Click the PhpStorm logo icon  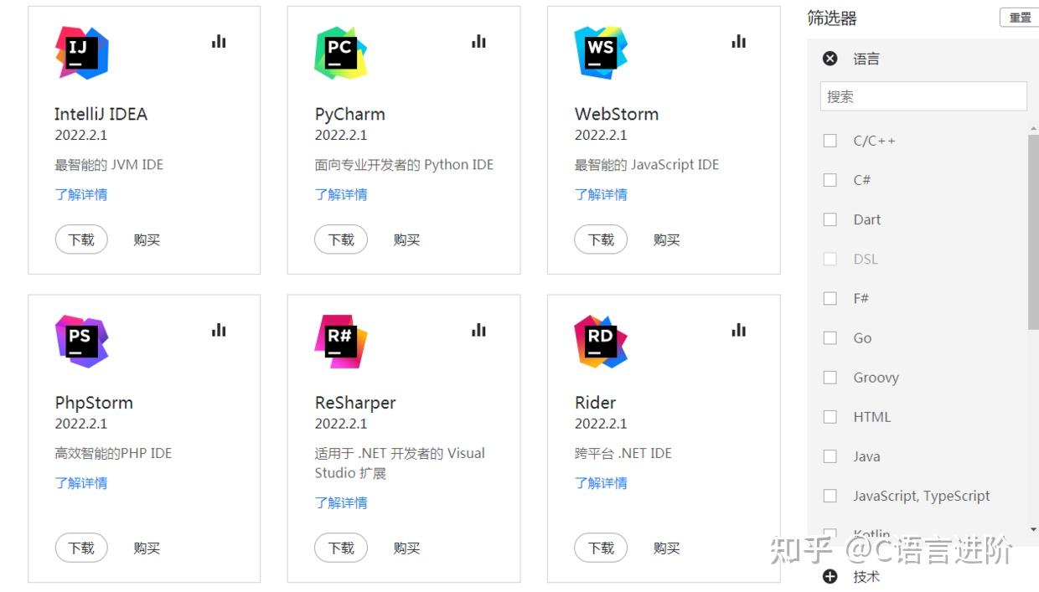(82, 342)
